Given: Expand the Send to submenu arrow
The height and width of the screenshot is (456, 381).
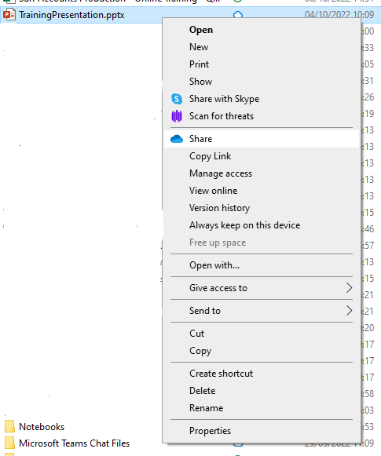Looking at the screenshot, I should click(350, 311).
